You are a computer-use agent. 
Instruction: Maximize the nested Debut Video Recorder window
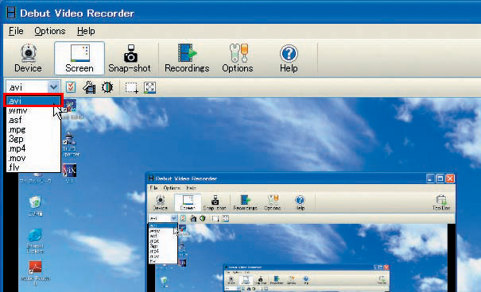pos(440,179)
